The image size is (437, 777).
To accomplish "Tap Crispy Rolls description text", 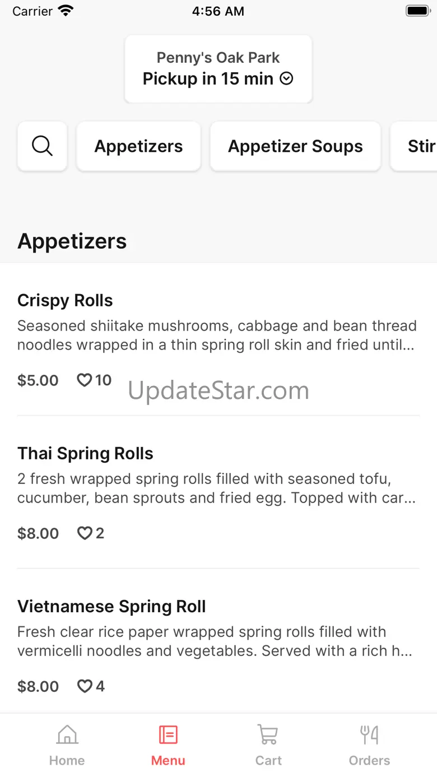I will 217,336.
